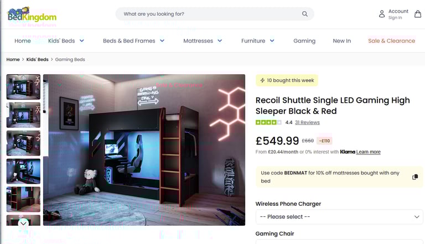The image size is (425, 244).
Task: Click the BedKingdom logo
Action: point(32,14)
